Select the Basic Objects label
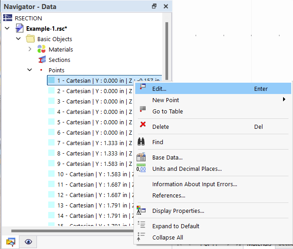Screen dimensions: 293x249 click(x=55, y=39)
